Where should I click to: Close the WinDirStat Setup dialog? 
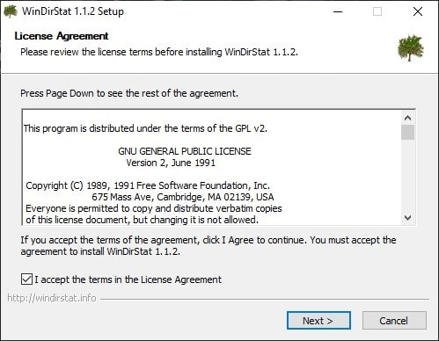418,11
